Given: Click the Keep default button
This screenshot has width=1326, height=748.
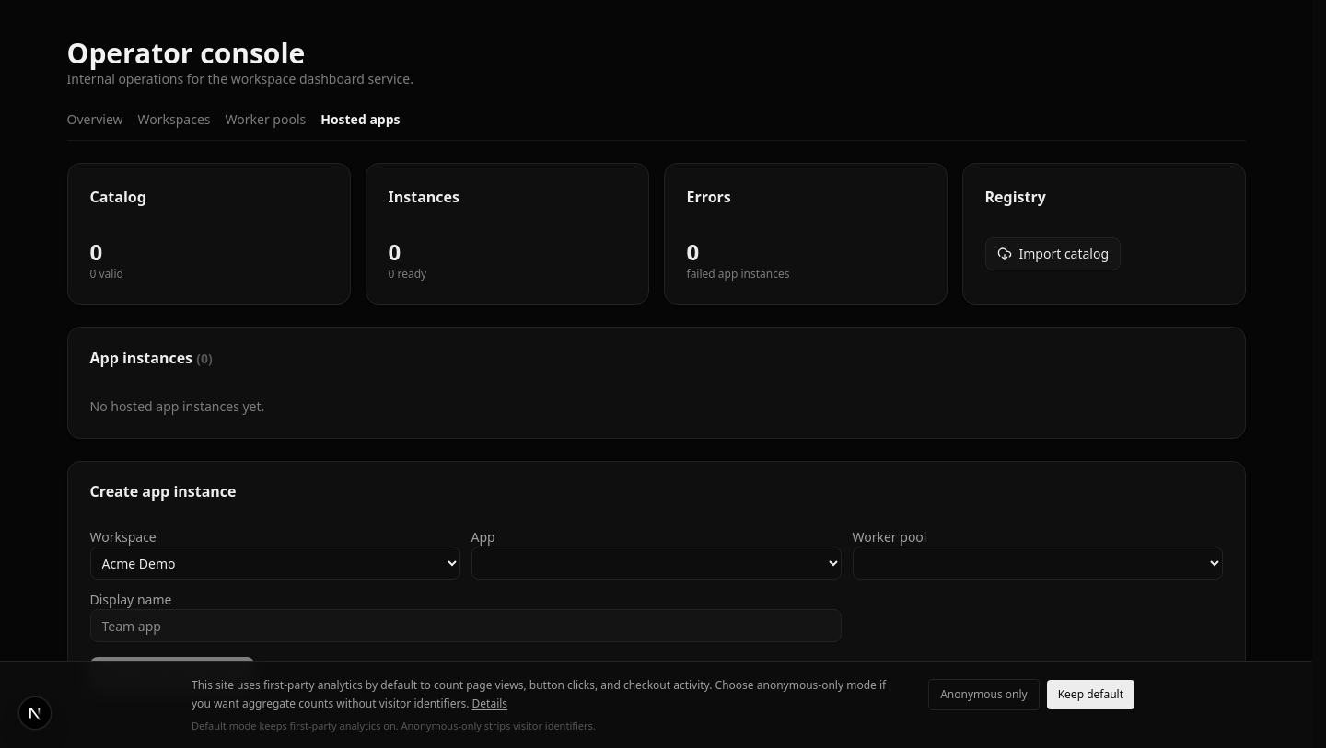Looking at the screenshot, I should pyautogui.click(x=1090, y=695).
